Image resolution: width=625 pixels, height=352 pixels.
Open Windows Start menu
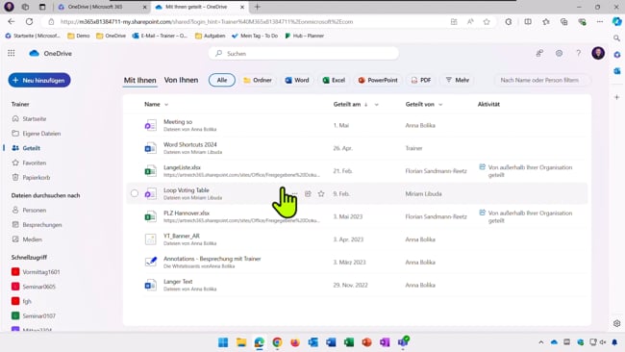point(223,342)
